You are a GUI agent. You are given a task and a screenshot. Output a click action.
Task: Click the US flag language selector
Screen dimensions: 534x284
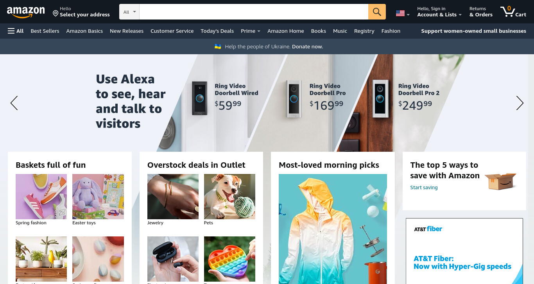tap(403, 14)
